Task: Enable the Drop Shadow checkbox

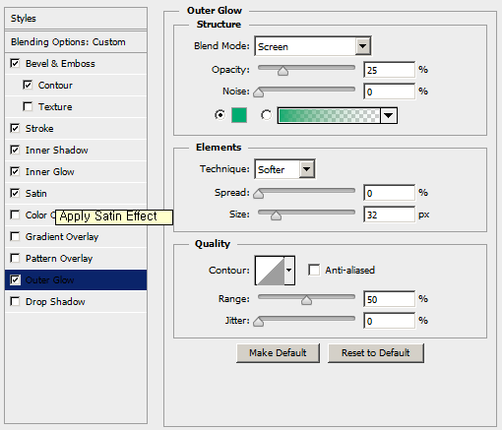Action: tap(15, 301)
